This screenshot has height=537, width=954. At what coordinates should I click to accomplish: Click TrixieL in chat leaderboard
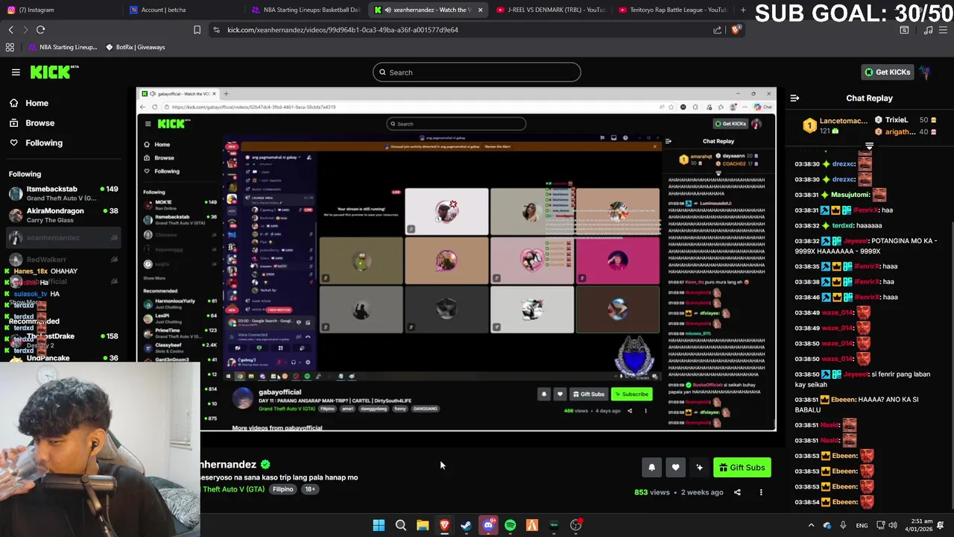897,120
